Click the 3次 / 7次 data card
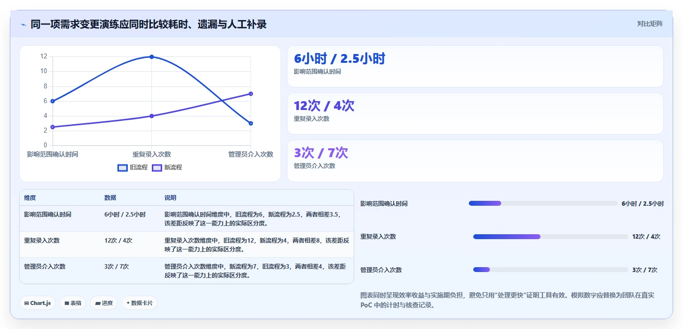Screen dimensions: 683x329 pyautogui.click(x=475, y=161)
